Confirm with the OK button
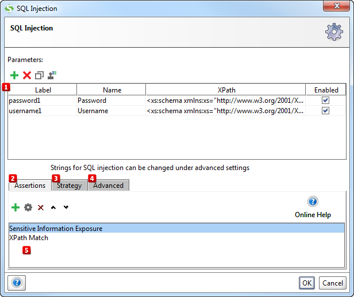 pyautogui.click(x=307, y=283)
